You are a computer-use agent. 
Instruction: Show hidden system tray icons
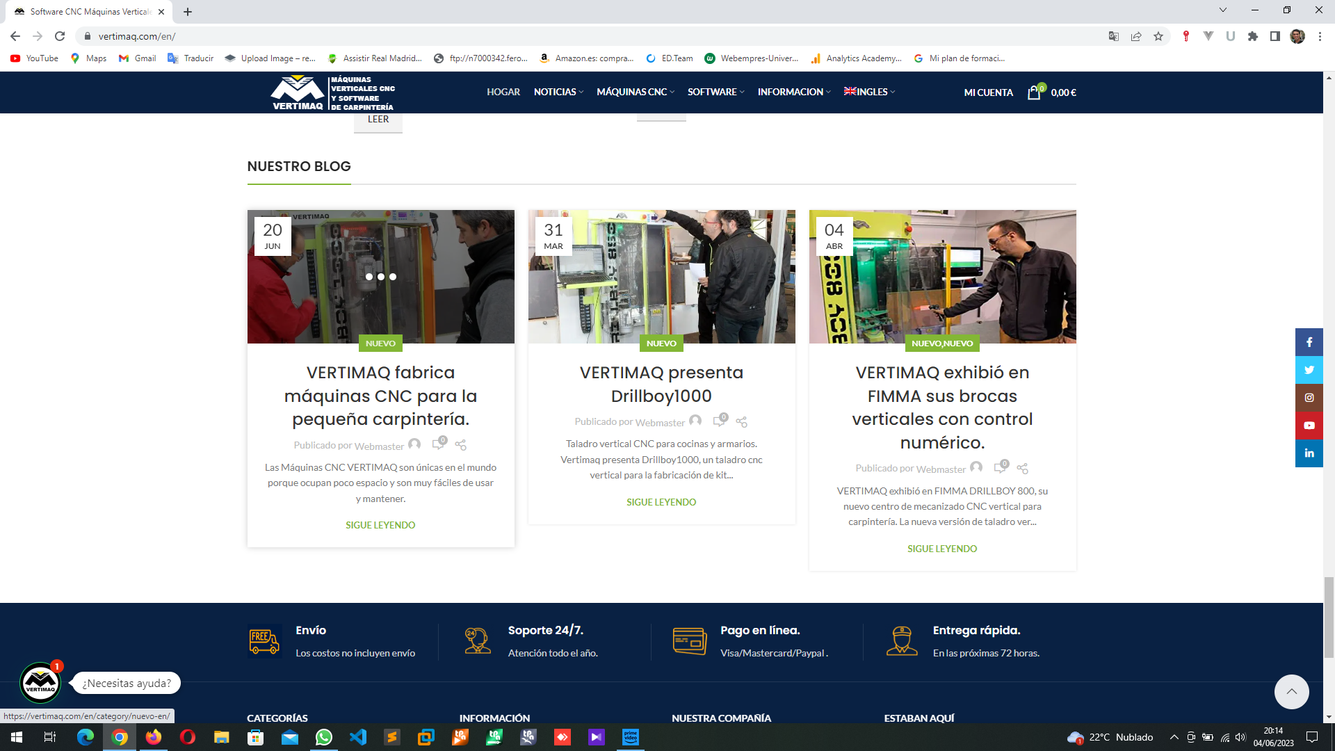(x=1174, y=737)
